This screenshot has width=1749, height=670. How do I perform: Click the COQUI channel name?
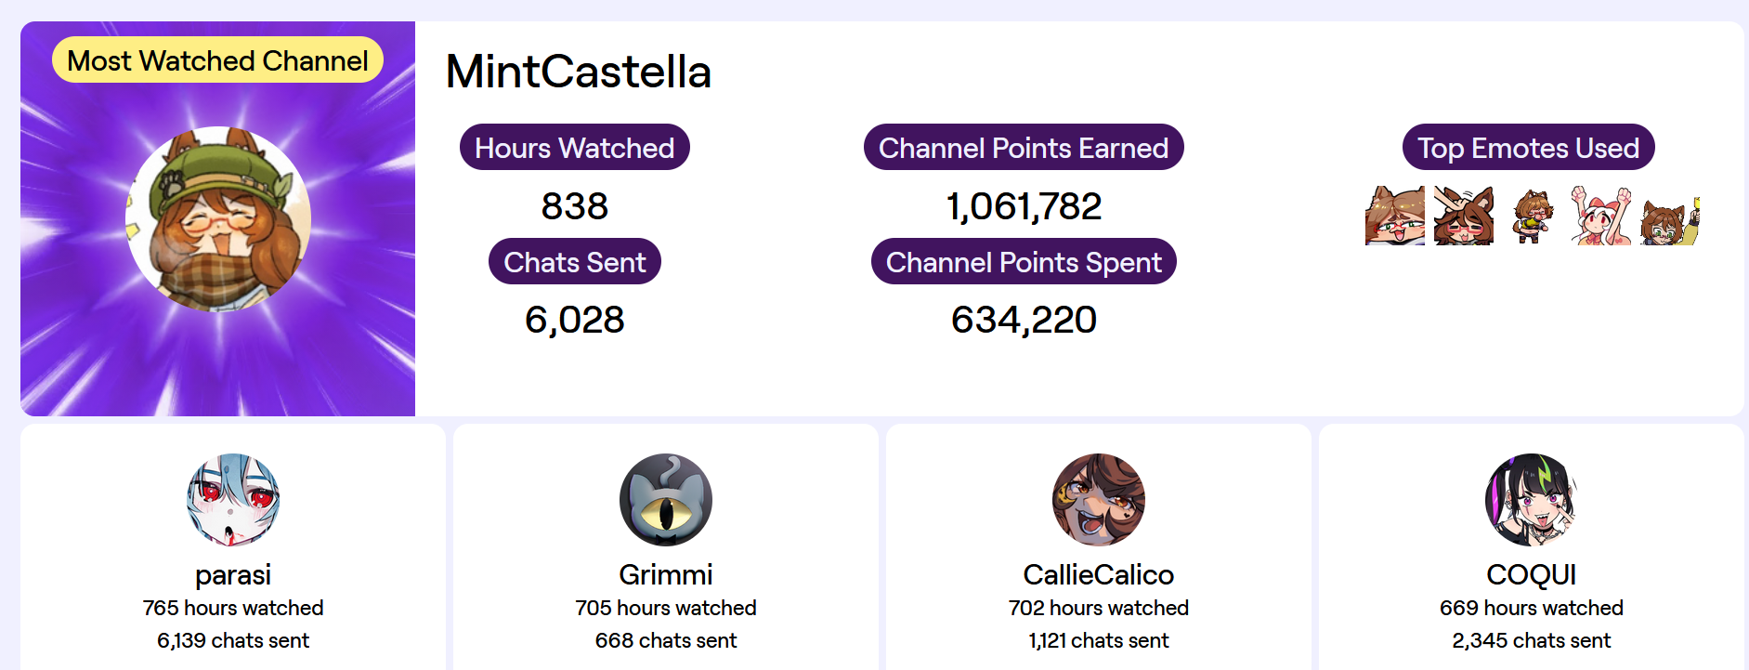tap(1532, 574)
